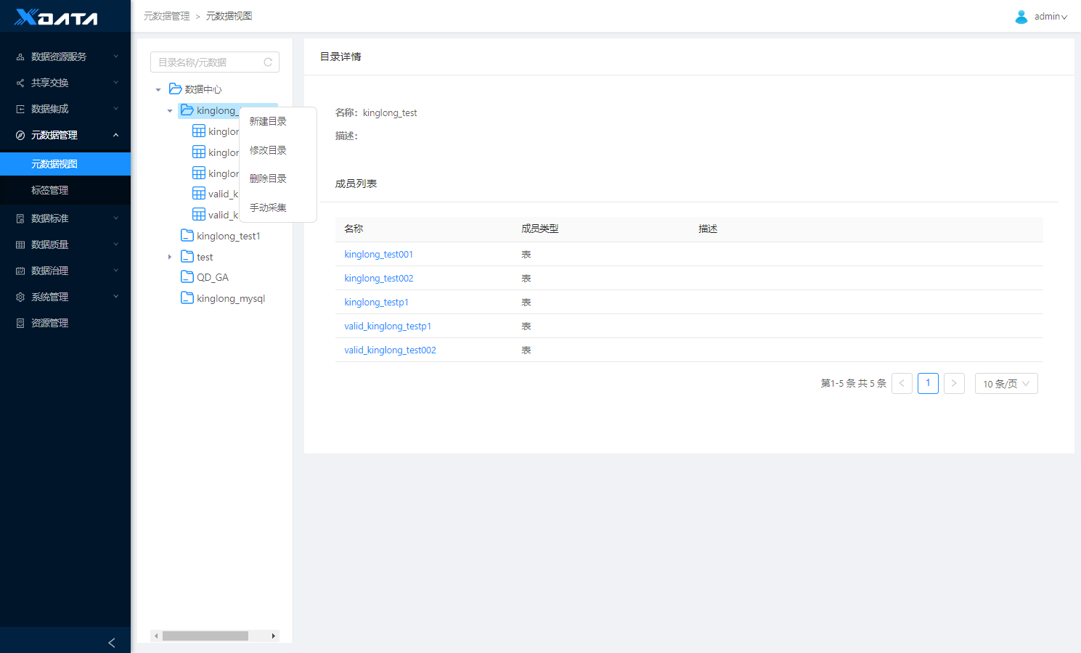The height and width of the screenshot is (653, 1081).
Task: Click the 数据集成 sidebar icon
Action: 20,109
